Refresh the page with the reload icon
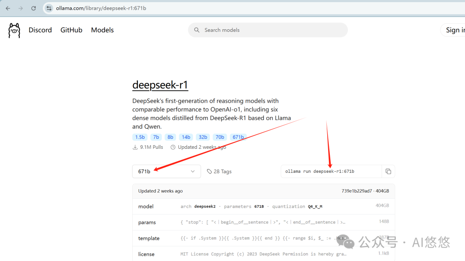This screenshot has width=465, height=261. click(34, 8)
